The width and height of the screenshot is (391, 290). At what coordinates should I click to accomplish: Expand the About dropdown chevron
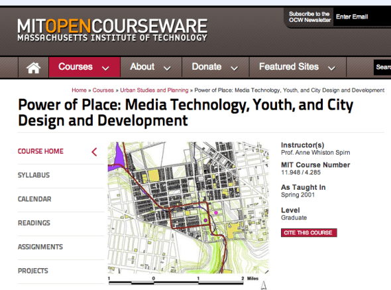click(167, 68)
